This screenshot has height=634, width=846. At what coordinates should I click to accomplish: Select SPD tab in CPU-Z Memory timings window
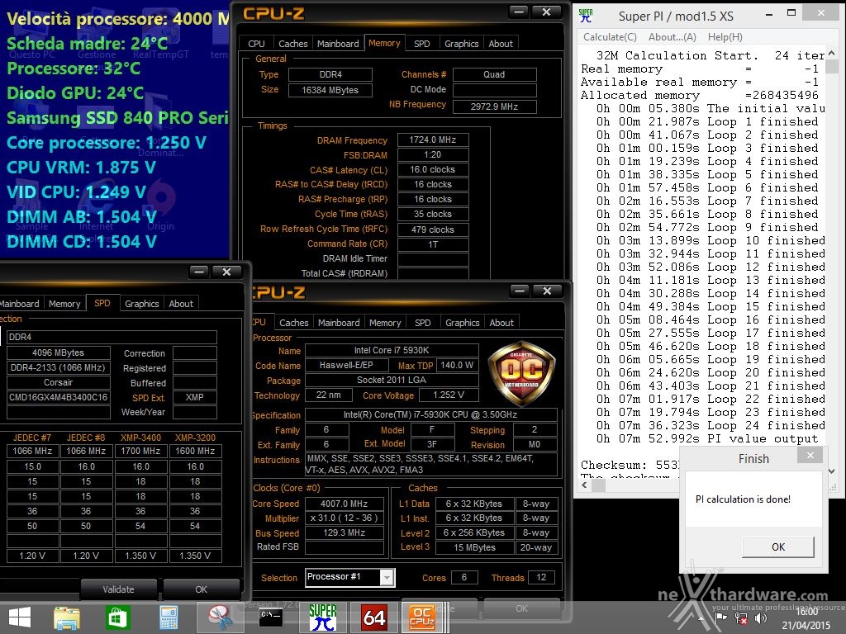422,44
